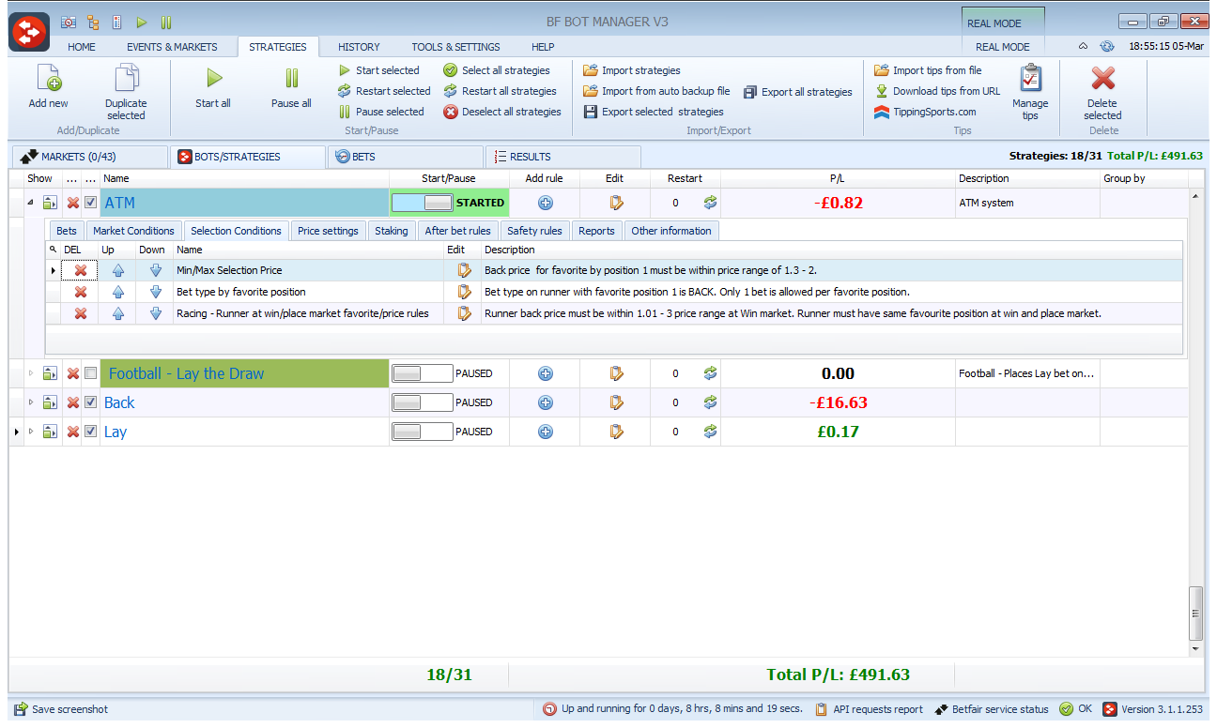Open TOOLS & SETTINGS ribbon tab
Image resolution: width=1217 pixels, height=728 pixels.
[455, 47]
